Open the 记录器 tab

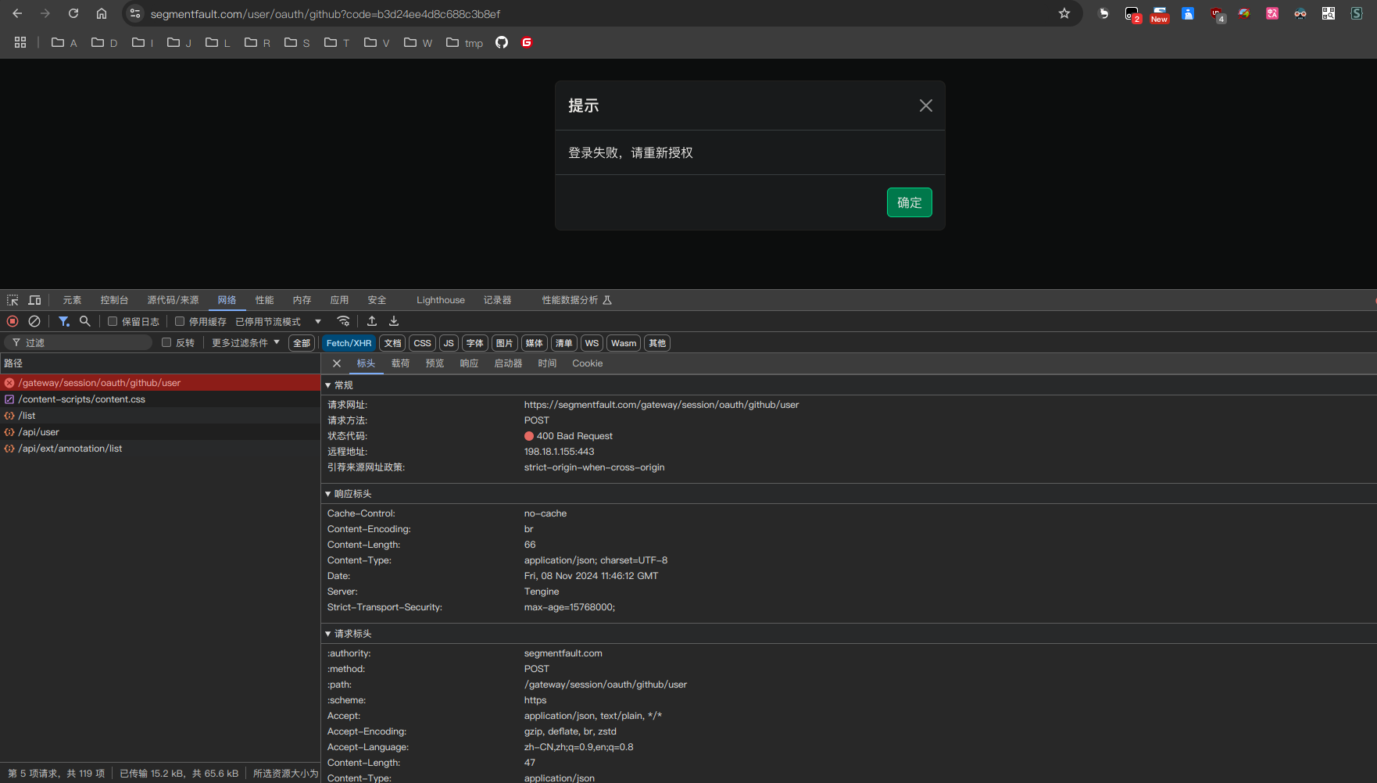(497, 300)
